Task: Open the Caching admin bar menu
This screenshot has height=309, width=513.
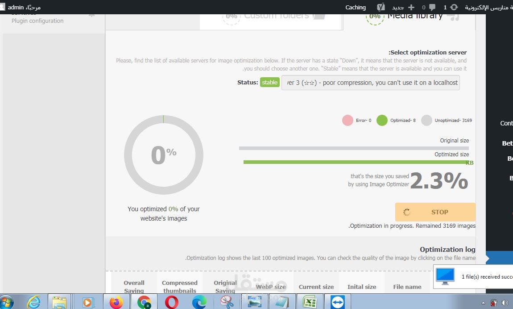Action: (355, 7)
